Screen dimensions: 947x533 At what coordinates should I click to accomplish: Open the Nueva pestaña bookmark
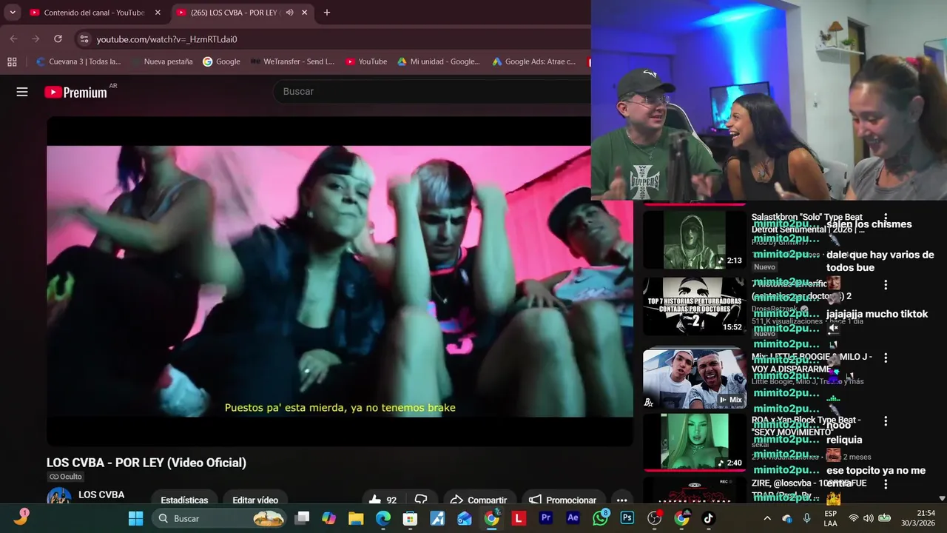[x=162, y=61]
